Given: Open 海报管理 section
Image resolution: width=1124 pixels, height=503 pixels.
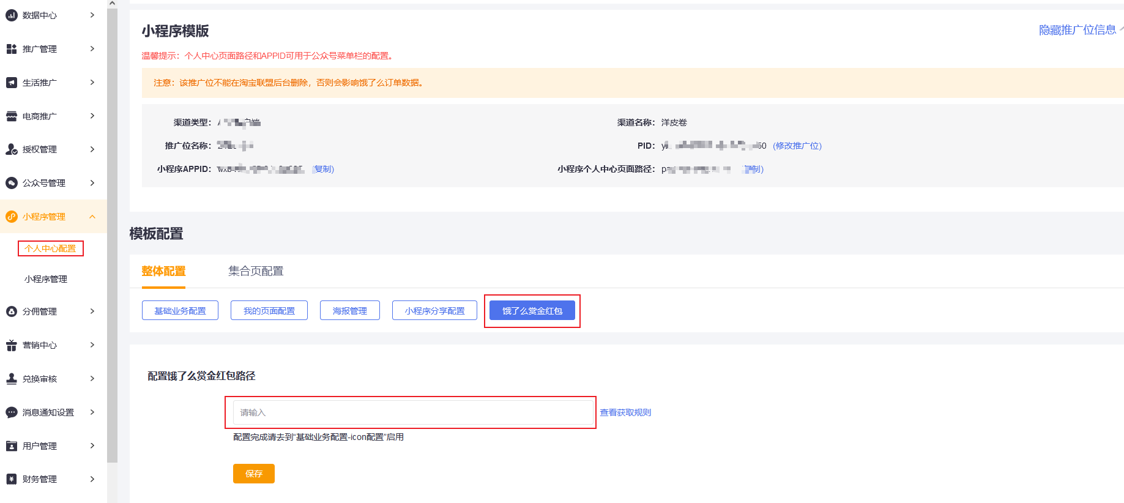Looking at the screenshot, I should click(x=350, y=310).
